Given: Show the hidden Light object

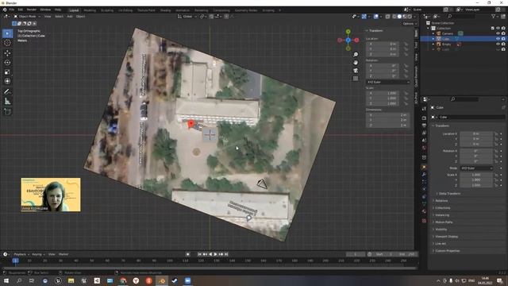Looking at the screenshot, I should pyautogui.click(x=498, y=49).
